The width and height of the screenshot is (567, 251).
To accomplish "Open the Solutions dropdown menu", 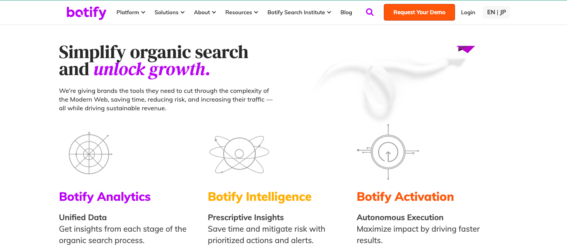I will point(169,12).
